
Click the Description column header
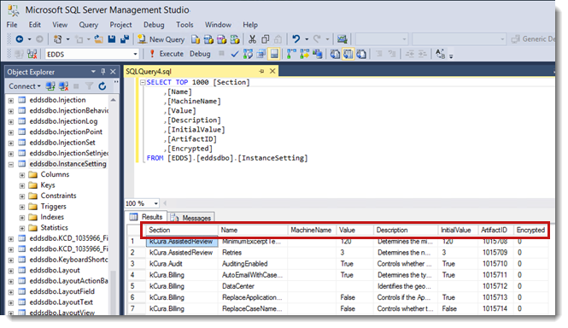(406, 230)
